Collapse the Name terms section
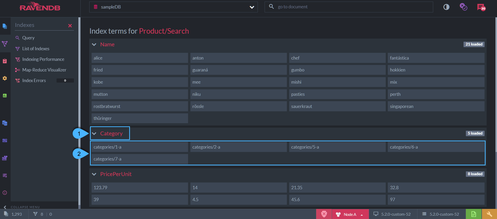The image size is (497, 219). pyautogui.click(x=94, y=45)
